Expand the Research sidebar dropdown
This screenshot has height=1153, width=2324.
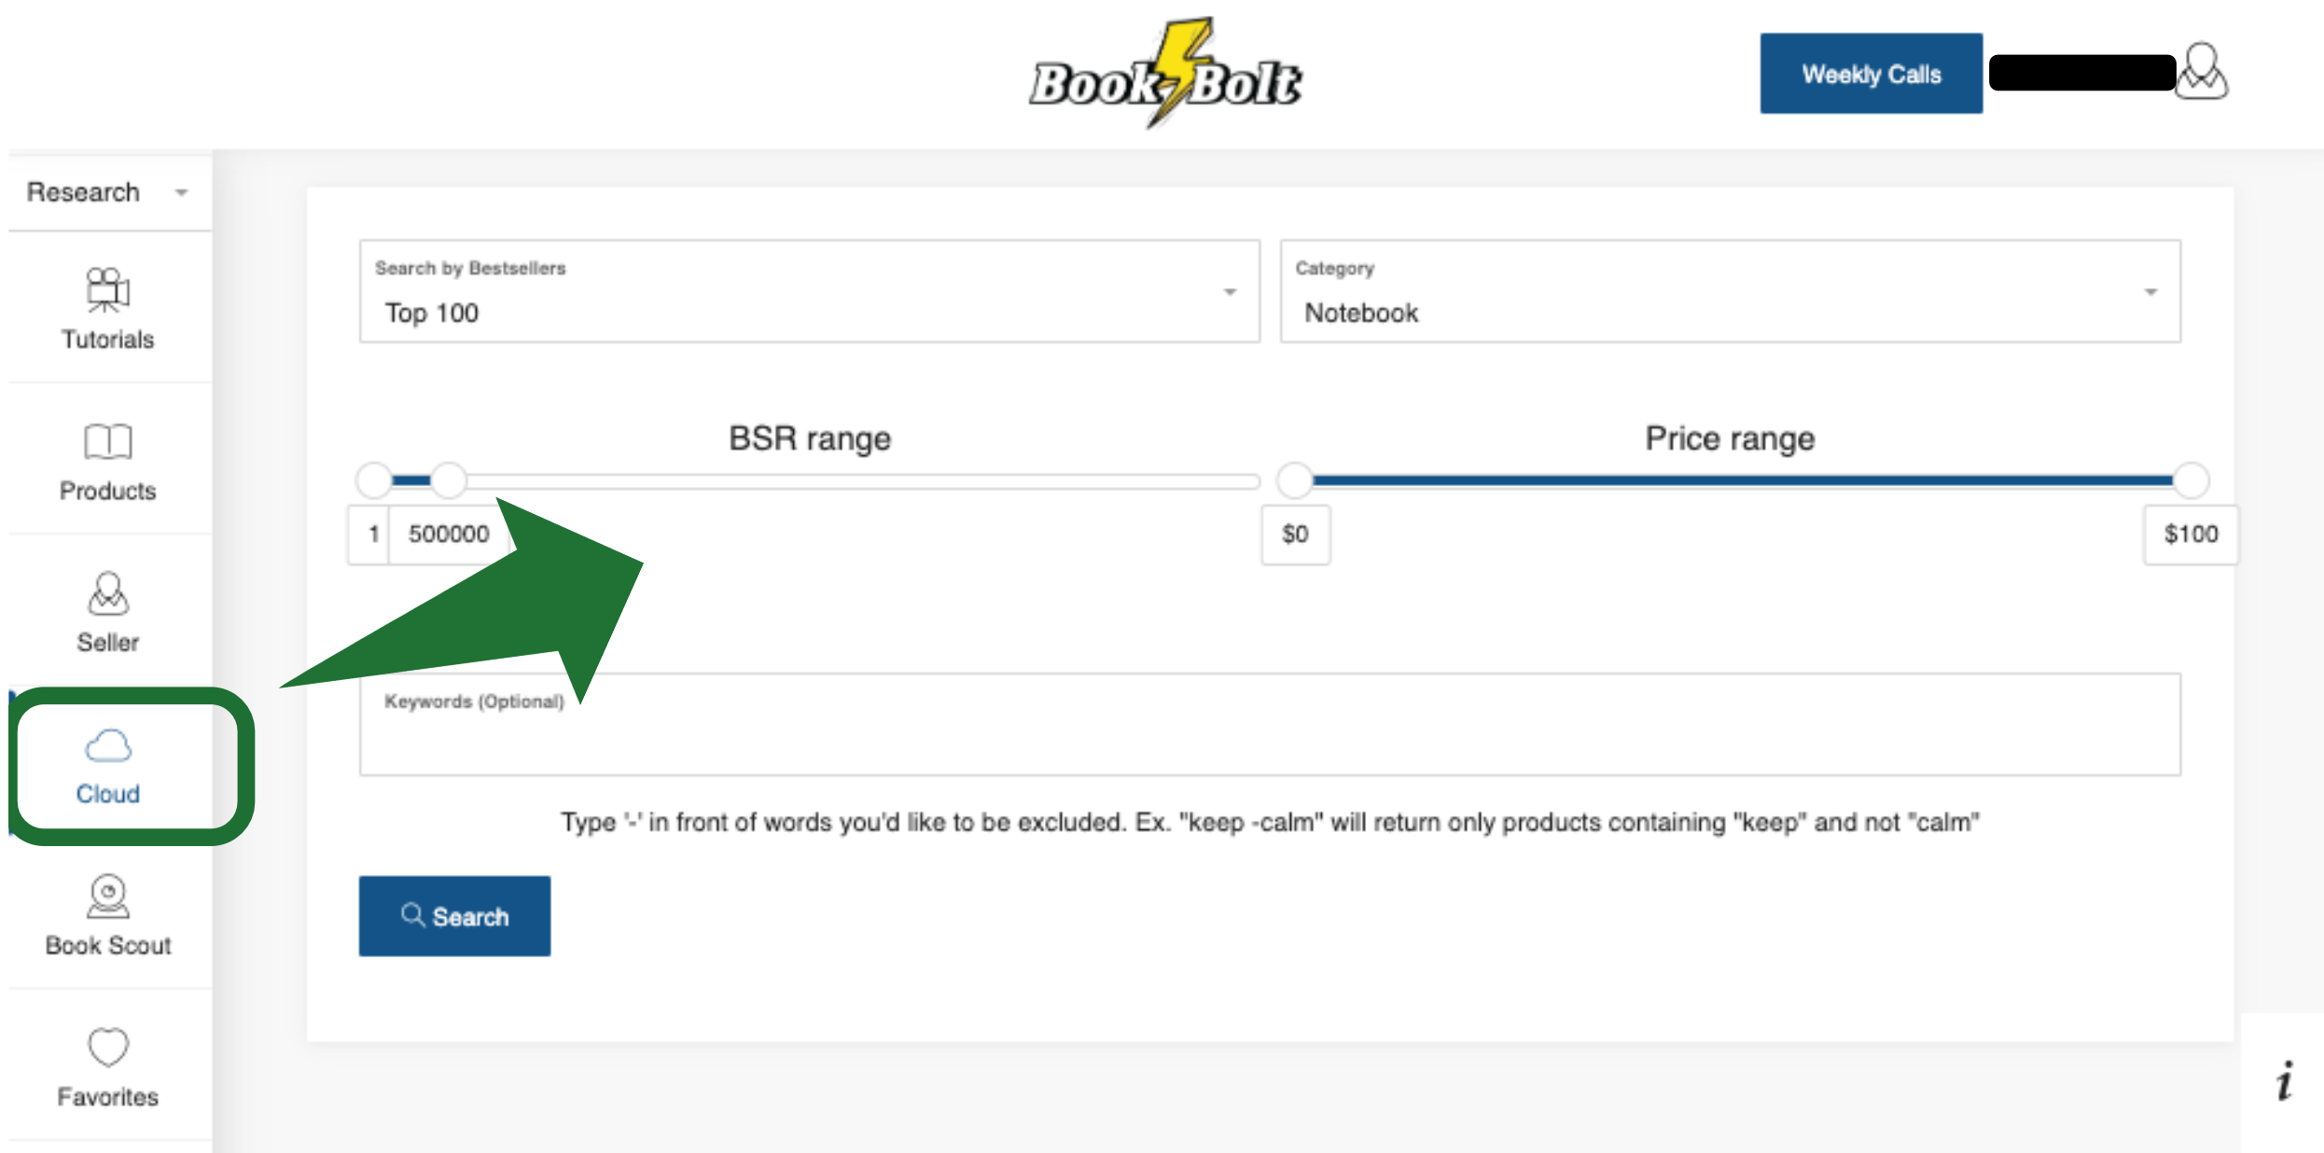pyautogui.click(x=108, y=192)
